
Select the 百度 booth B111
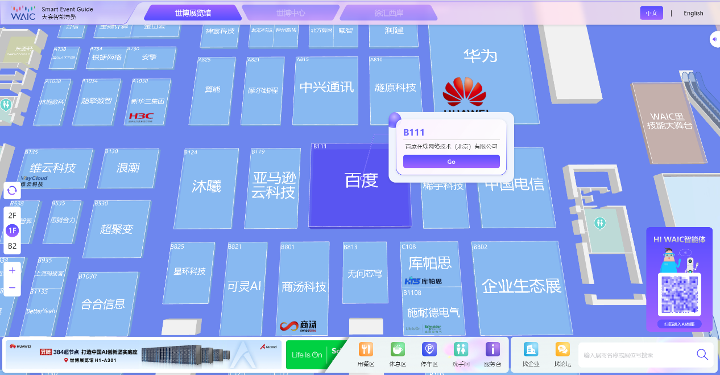coord(361,185)
